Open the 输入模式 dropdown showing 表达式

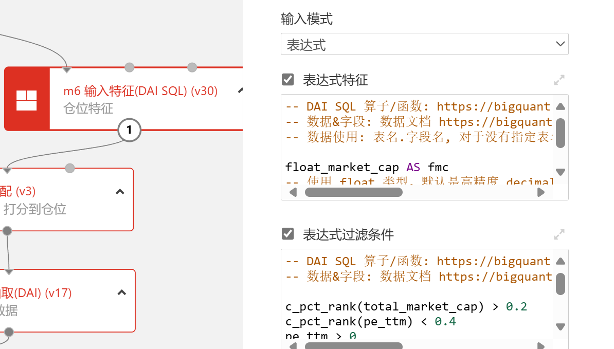coord(424,44)
